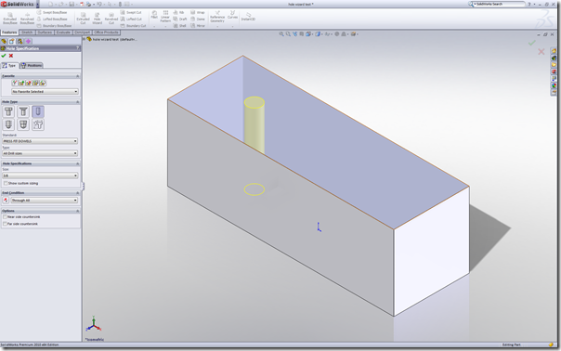Select the Rib feature tool
This screenshot has height=351, width=561.
click(178, 12)
